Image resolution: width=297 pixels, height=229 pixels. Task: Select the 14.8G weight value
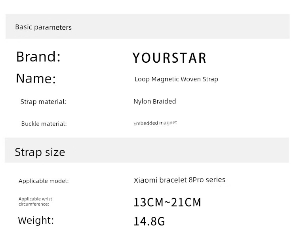point(149,221)
